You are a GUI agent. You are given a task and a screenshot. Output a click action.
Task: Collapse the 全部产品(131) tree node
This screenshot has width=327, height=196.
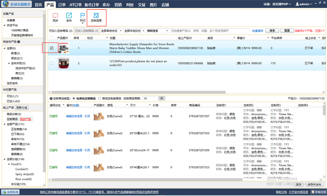(5, 124)
